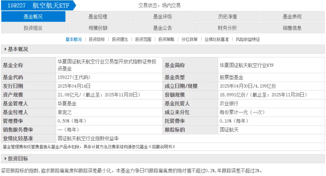The image size is (326, 176).
Task: Jump to 业绩比较基准 anchor link
Action: click(216, 39)
